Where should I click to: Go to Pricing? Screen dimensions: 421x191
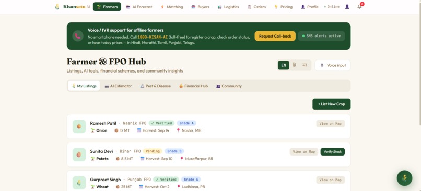click(x=284, y=7)
